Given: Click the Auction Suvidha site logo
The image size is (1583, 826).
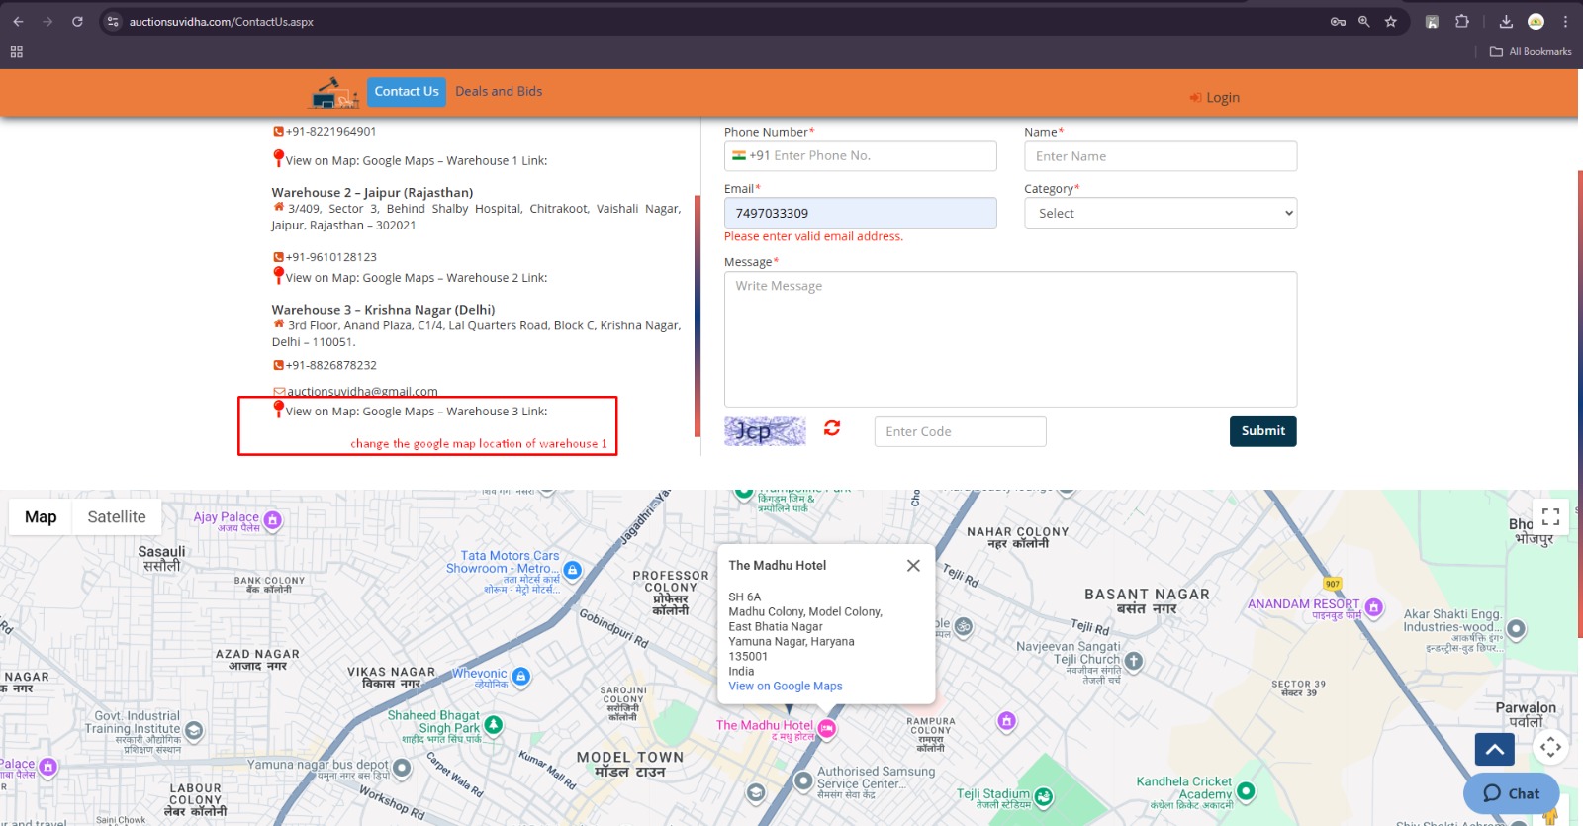Looking at the screenshot, I should (x=335, y=93).
